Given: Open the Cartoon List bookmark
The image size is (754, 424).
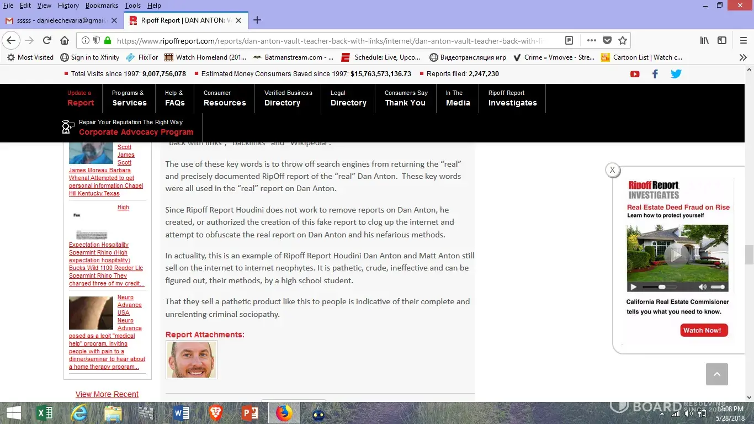Looking at the screenshot, I should (641, 57).
